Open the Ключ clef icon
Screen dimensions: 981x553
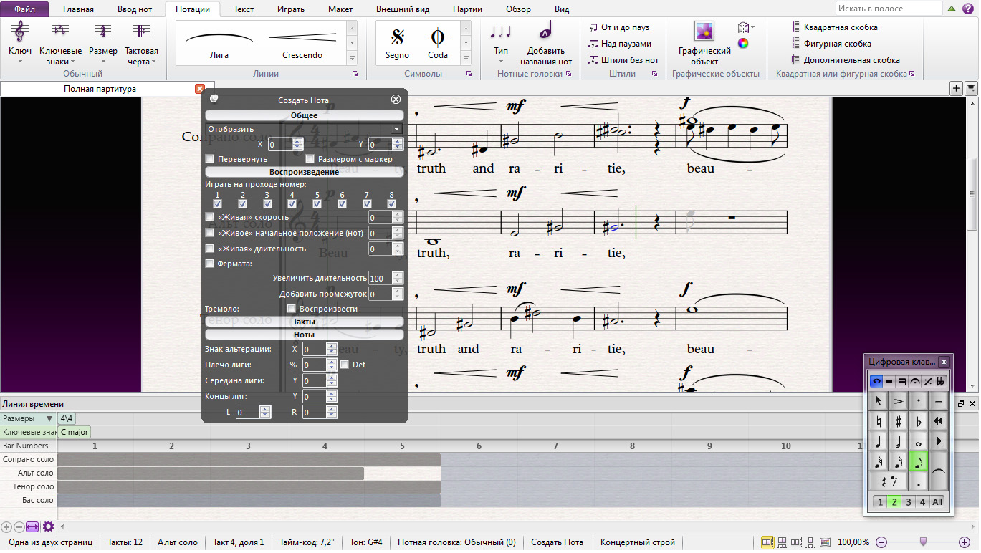click(x=20, y=32)
